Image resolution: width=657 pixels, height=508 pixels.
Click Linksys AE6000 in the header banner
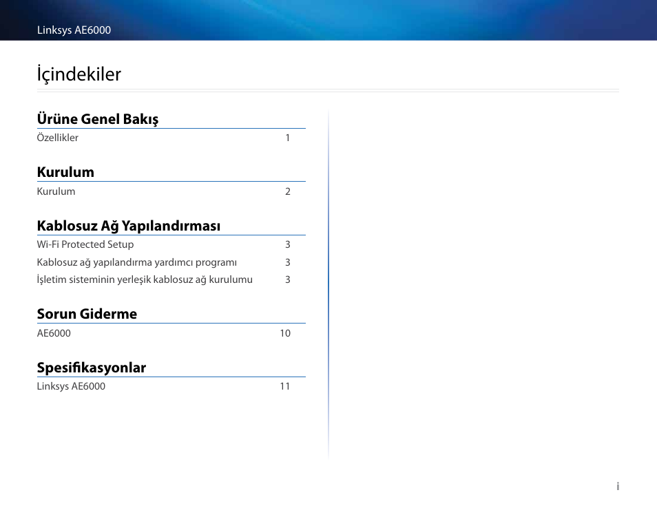[x=74, y=30]
